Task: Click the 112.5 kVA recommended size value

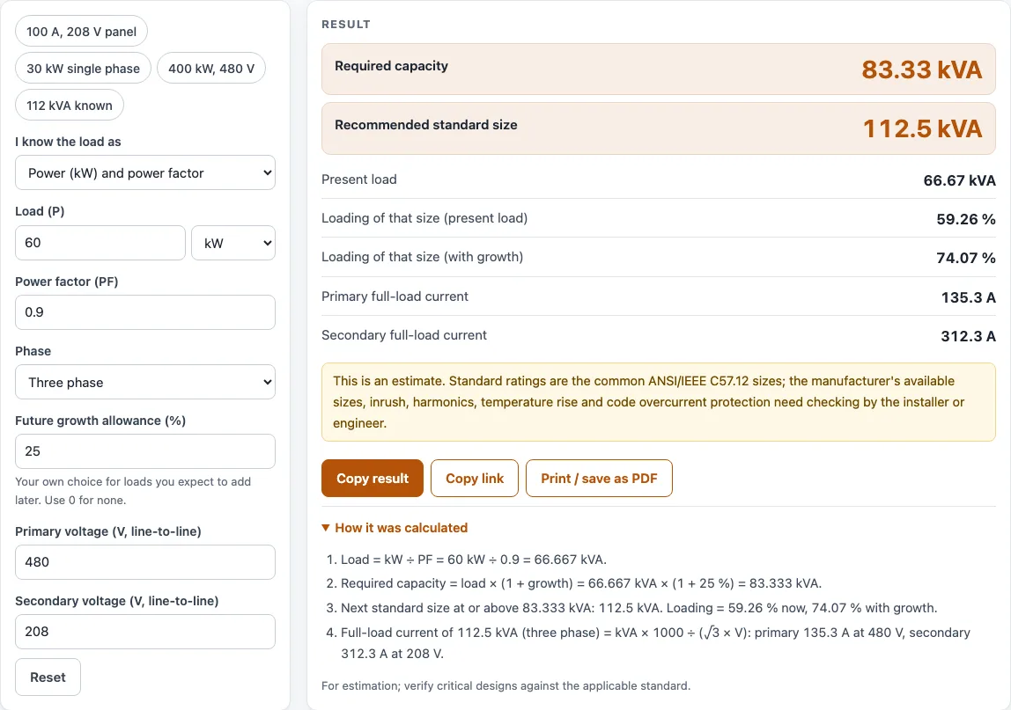Action: pos(923,128)
